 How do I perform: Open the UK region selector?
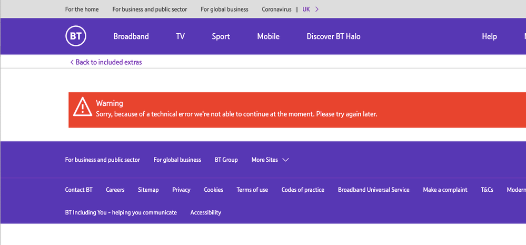pyautogui.click(x=310, y=9)
